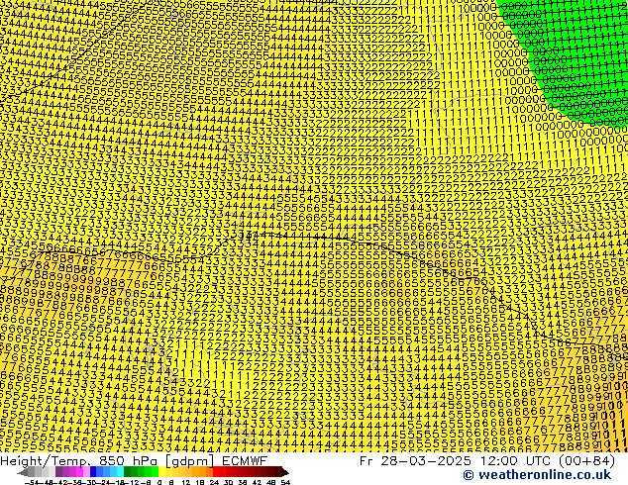Viewport: 628px width, 485px height.
Task: Pick the yellow swatch in temperature legend
Action: tap(161, 472)
